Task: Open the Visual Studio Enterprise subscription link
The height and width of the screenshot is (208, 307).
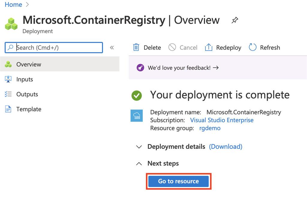Action: 222,120
